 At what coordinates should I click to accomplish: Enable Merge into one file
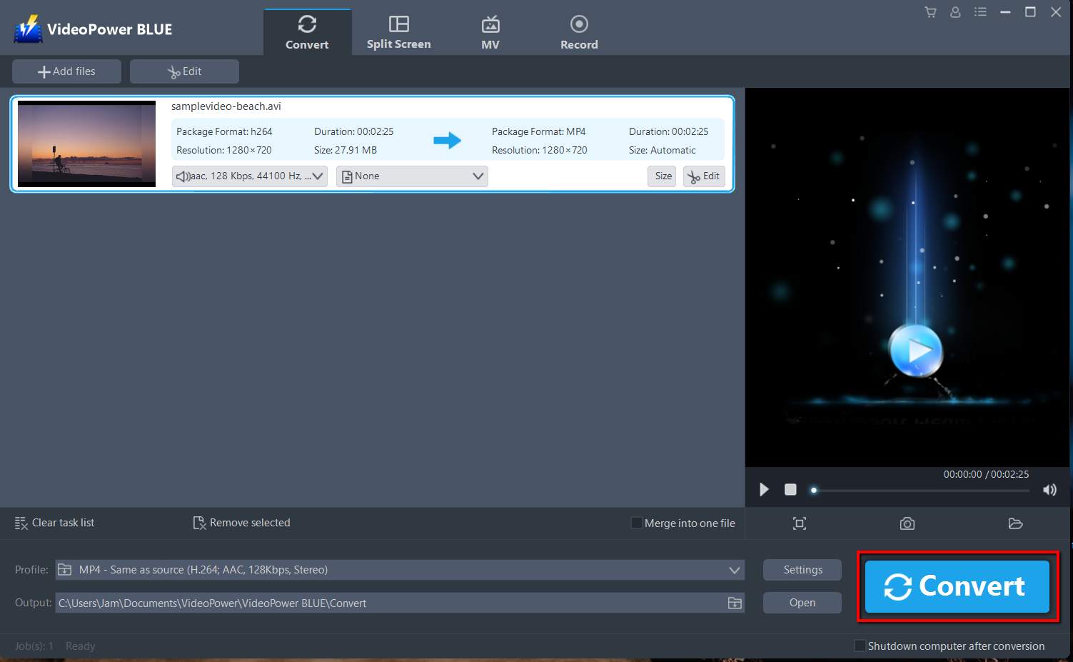(x=635, y=522)
